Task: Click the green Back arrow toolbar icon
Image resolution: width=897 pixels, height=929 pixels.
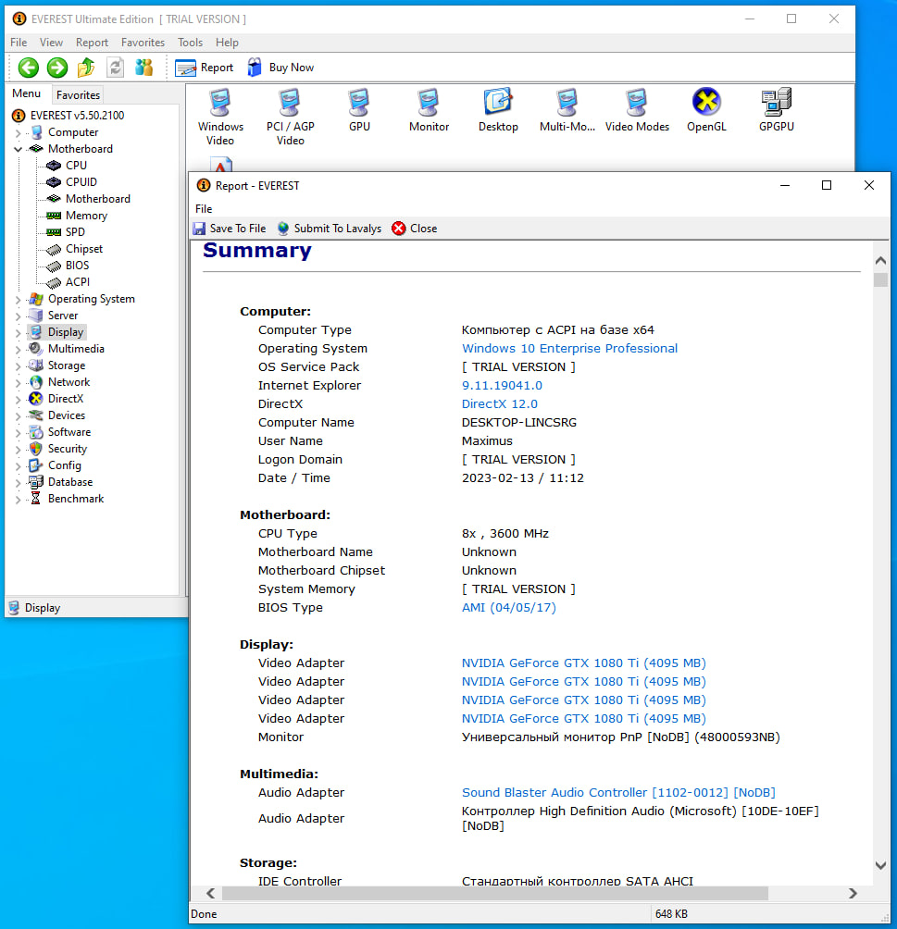Action: (28, 68)
